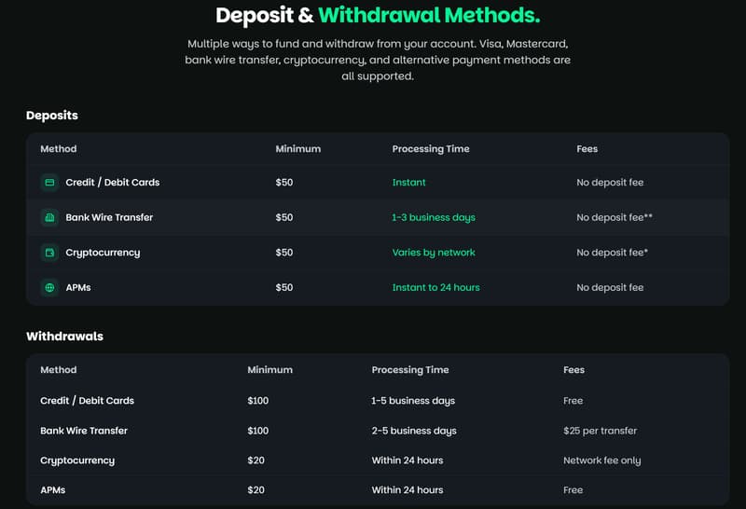746x509 pixels.
Task: Click 'Free' fee for card withdrawals
Action: (573, 401)
